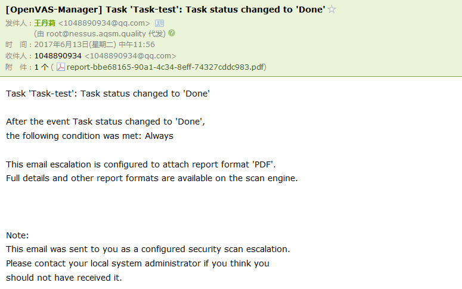
Task: Click recipient name 1048890934
Action: tap(58, 55)
